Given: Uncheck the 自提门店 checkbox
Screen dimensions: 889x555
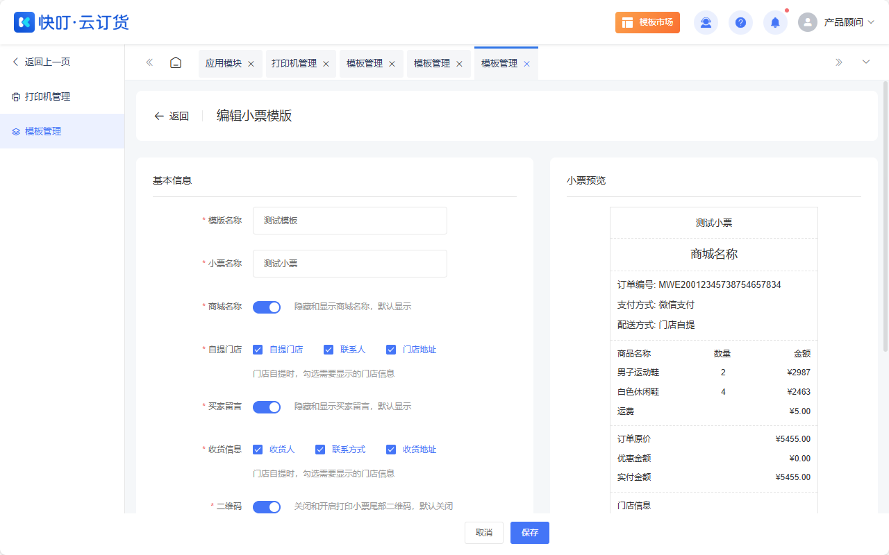Looking at the screenshot, I should tap(258, 350).
